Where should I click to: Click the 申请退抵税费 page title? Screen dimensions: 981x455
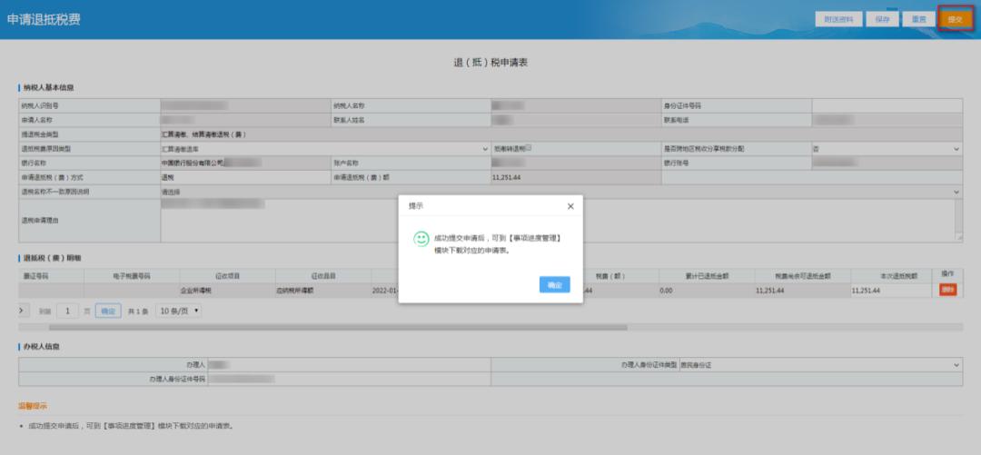click(44, 19)
